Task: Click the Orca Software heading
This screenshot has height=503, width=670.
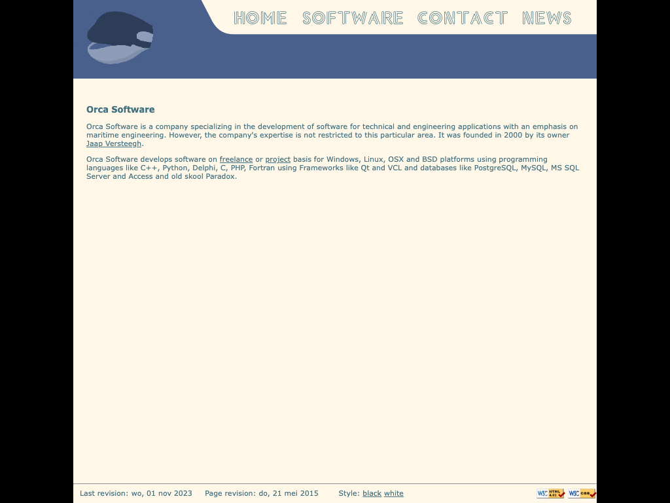Action: (x=120, y=109)
